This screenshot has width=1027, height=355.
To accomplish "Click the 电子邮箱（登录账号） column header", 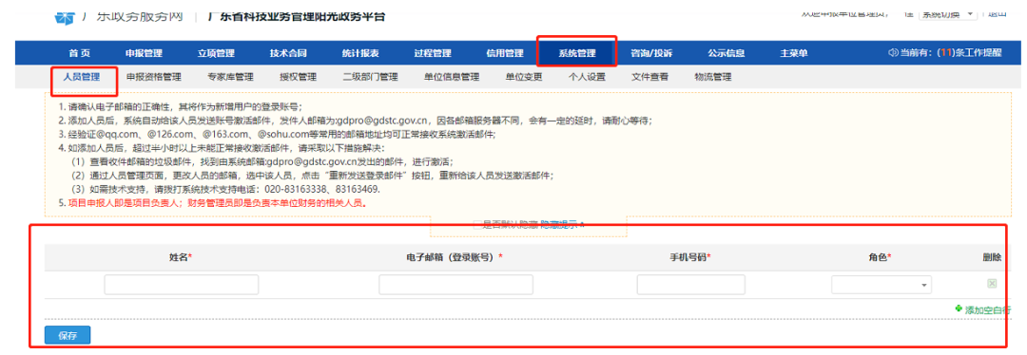I will [x=455, y=257].
